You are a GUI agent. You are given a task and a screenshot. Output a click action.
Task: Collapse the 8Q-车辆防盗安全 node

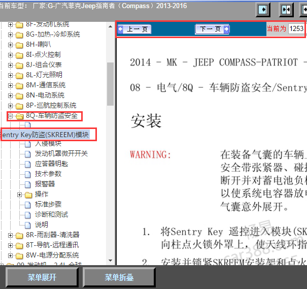point(10,116)
